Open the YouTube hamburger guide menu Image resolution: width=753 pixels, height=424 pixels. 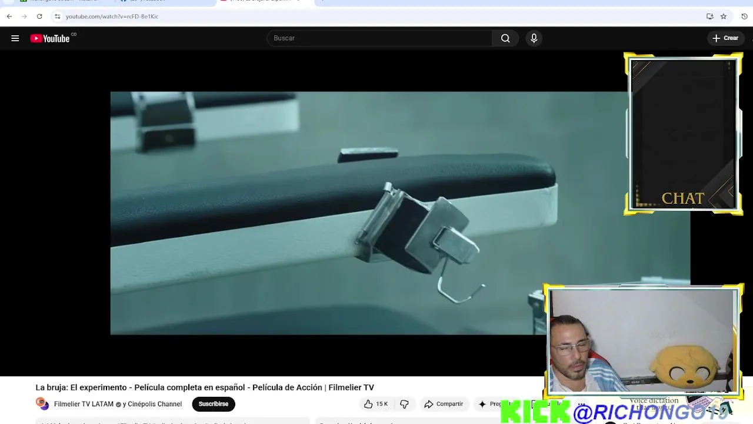(15, 38)
